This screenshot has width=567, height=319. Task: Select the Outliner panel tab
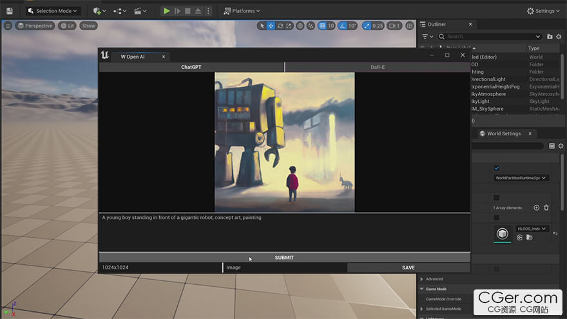(437, 24)
